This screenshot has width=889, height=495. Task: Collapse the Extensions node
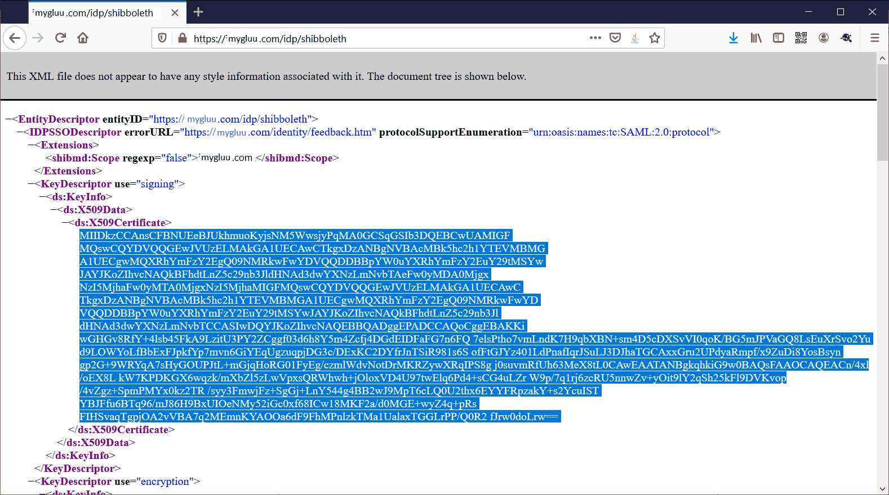click(x=31, y=145)
